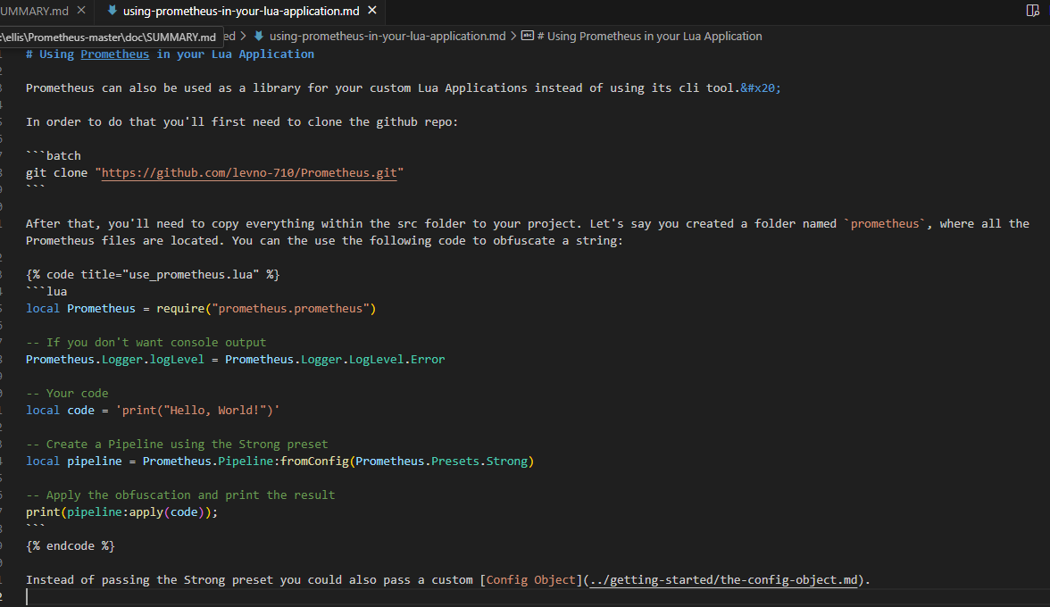Click the heading symbol icon in the breadcrumb

528,36
